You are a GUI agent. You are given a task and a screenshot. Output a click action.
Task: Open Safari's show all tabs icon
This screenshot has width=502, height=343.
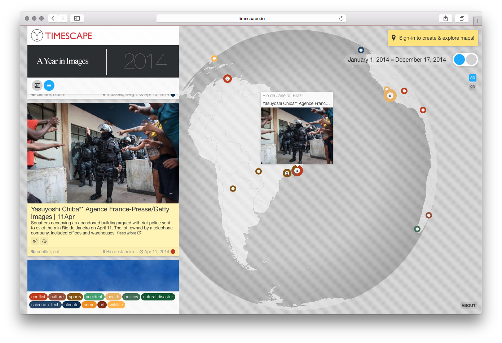pos(462,18)
